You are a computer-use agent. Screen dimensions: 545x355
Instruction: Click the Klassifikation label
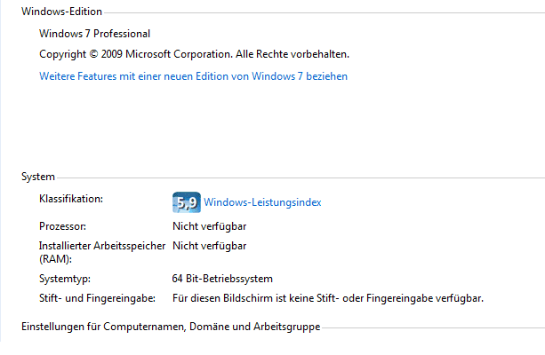click(x=71, y=199)
